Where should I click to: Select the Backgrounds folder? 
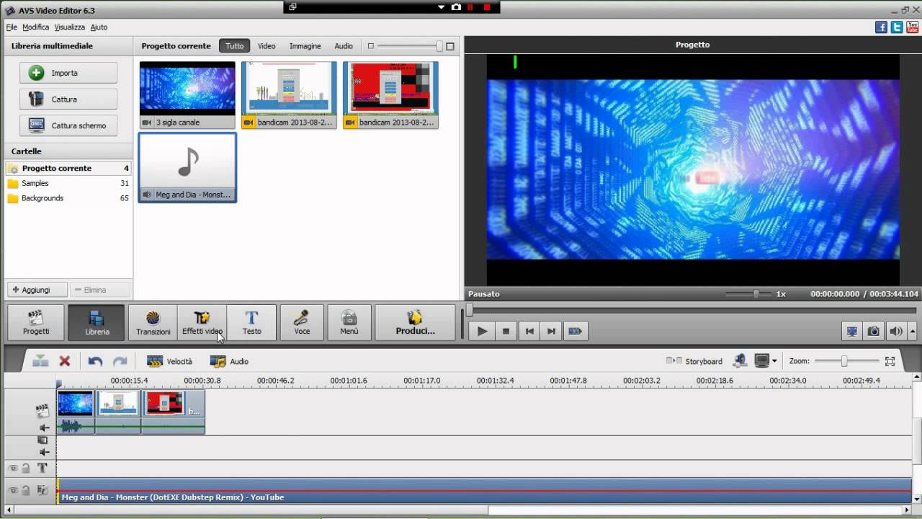(x=68, y=198)
